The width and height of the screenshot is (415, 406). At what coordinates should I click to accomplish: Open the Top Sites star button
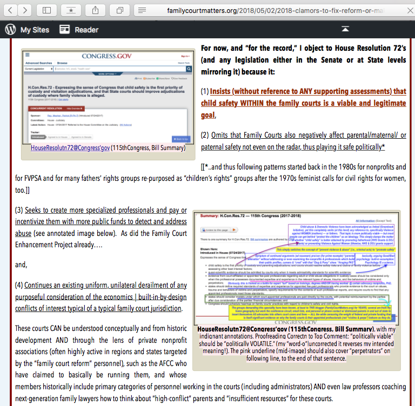coord(71,10)
